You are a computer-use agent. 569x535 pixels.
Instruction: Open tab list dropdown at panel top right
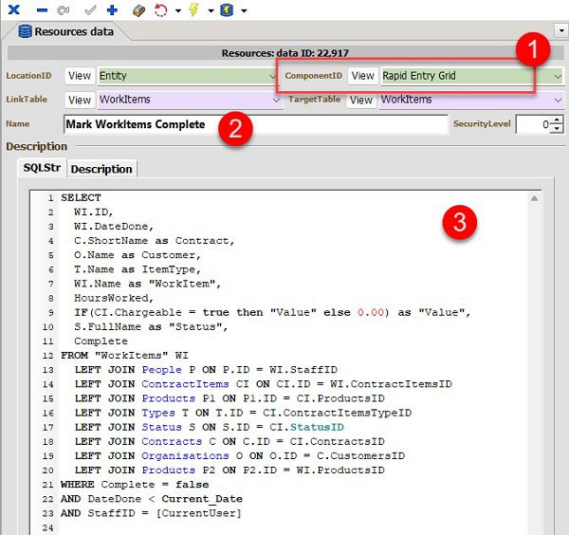(x=561, y=30)
